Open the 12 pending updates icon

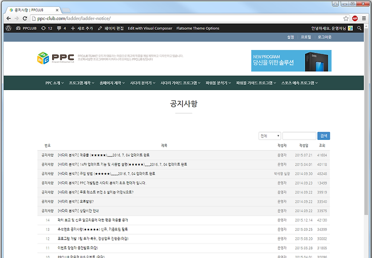(47, 28)
